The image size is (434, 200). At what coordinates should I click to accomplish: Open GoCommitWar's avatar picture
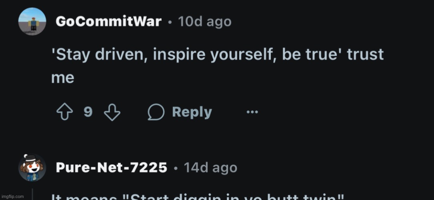point(32,21)
